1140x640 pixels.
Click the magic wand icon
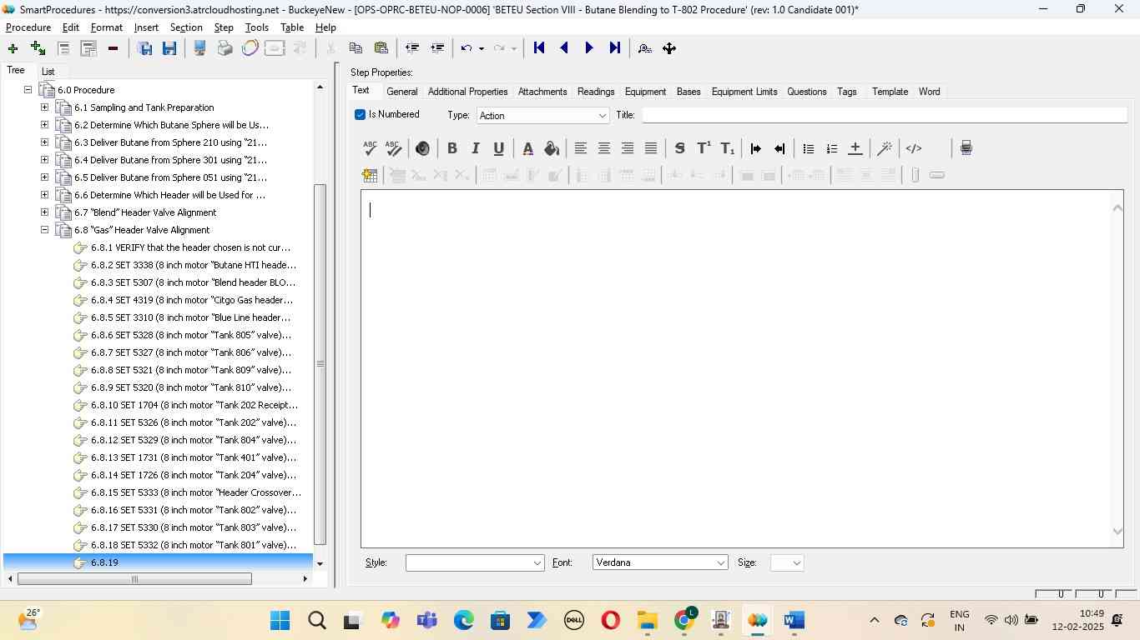pyautogui.click(x=885, y=148)
